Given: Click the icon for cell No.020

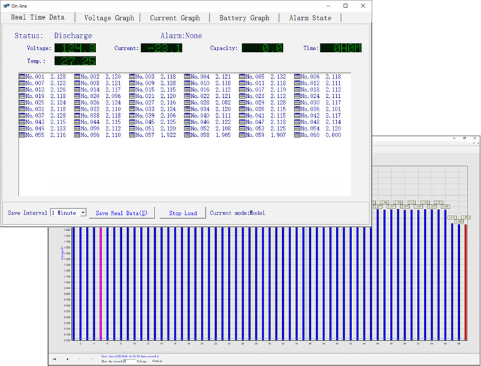Looking at the screenshot, I should pyautogui.click(x=77, y=96).
